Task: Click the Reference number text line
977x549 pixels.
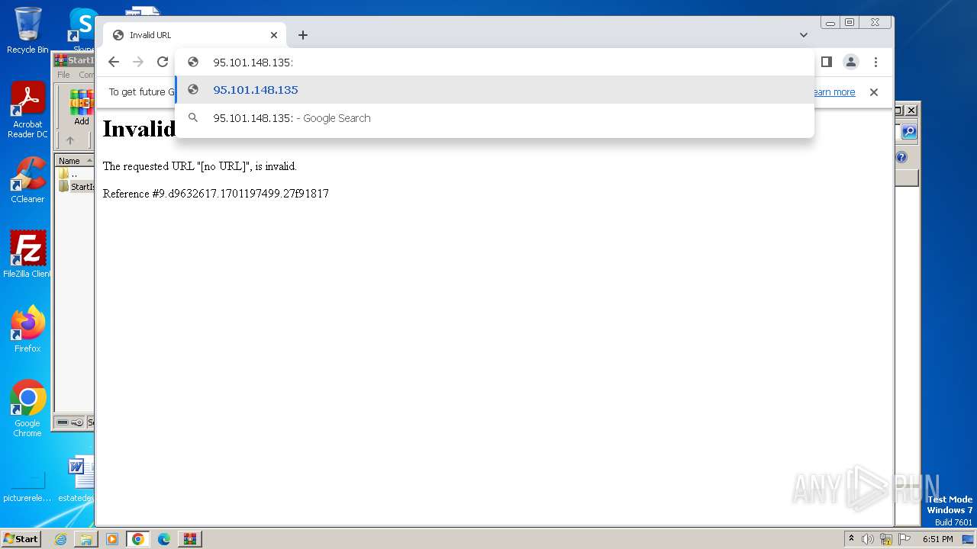Action: (216, 194)
